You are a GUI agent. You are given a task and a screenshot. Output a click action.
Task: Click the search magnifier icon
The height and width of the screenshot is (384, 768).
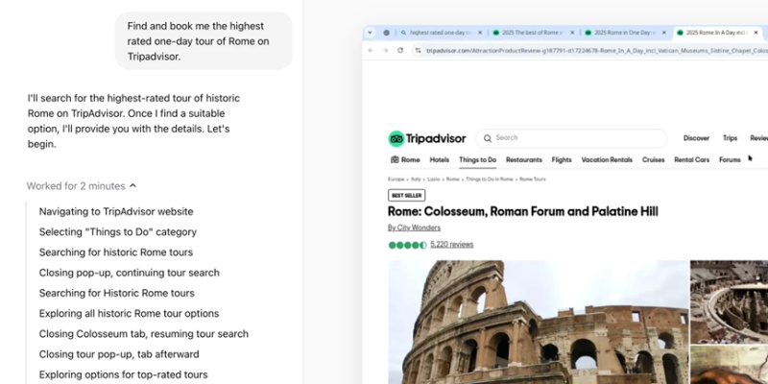point(488,138)
